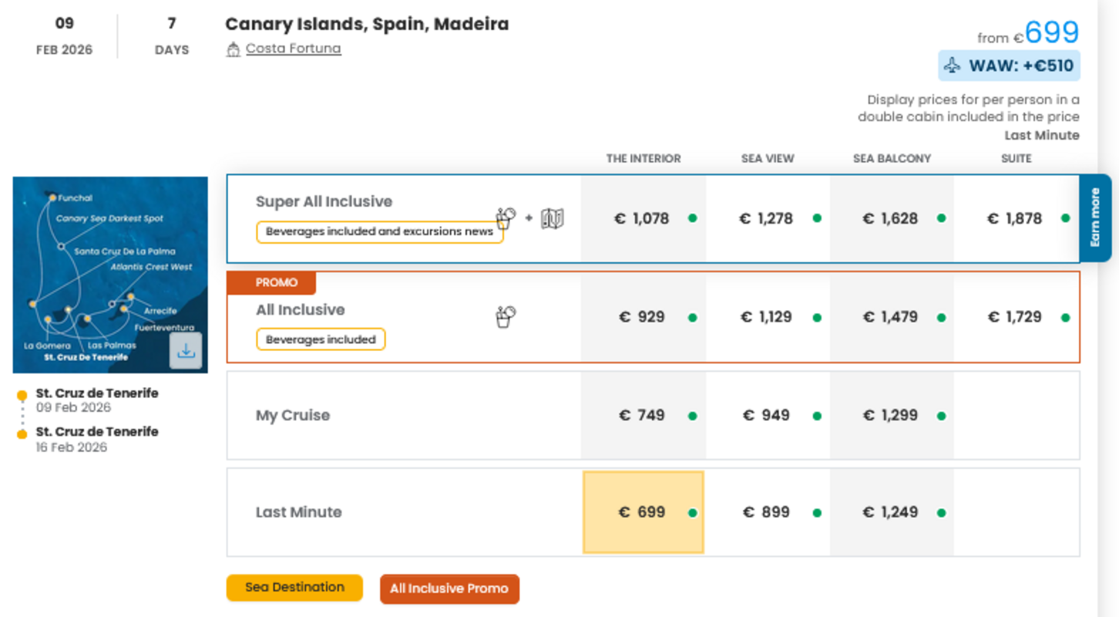The image size is (1119, 617).
Task: Choose My Cruise sea view € 949
Action: pos(767,416)
